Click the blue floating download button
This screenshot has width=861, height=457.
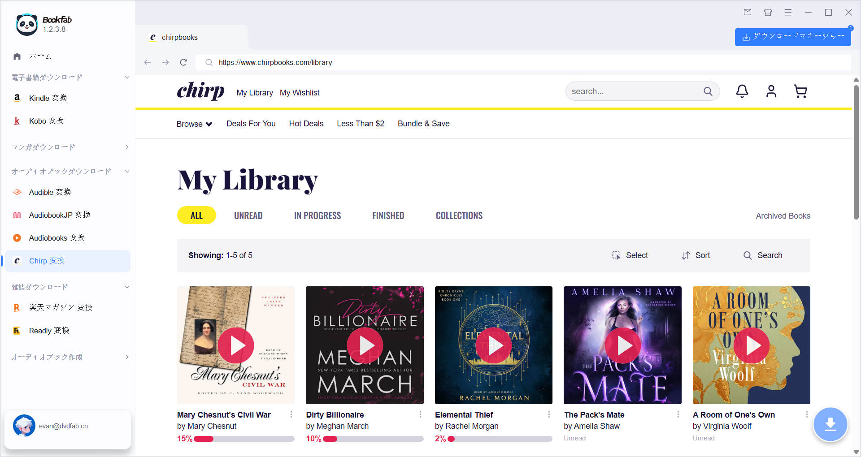(831, 424)
